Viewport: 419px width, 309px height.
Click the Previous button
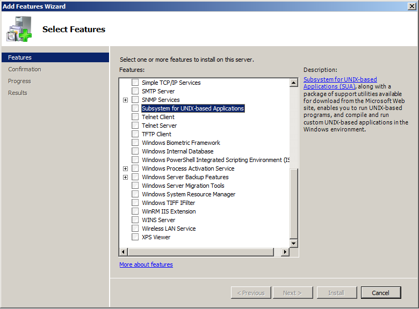tap(251, 293)
